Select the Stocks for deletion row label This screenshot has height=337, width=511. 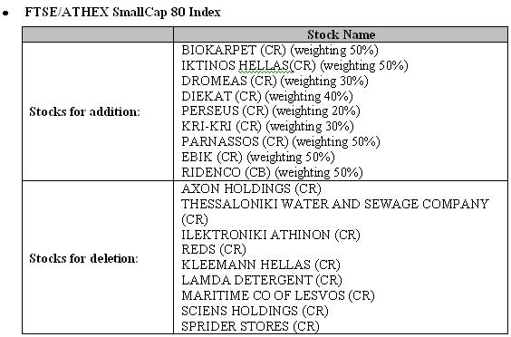[x=83, y=258]
